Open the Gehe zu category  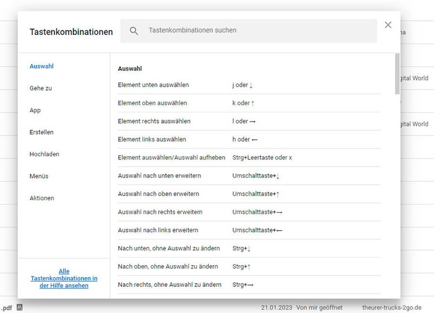pos(41,88)
